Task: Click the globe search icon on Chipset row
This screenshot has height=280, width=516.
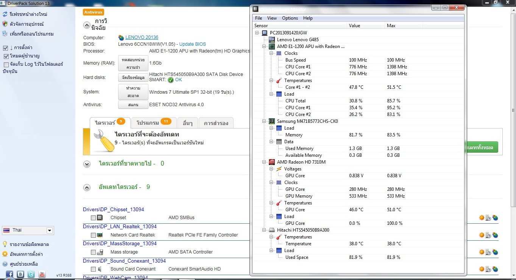Action: point(495,218)
